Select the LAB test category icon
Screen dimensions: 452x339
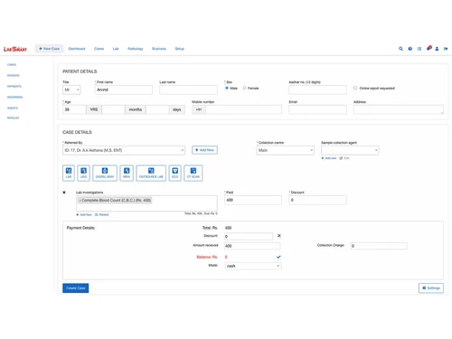point(69,173)
